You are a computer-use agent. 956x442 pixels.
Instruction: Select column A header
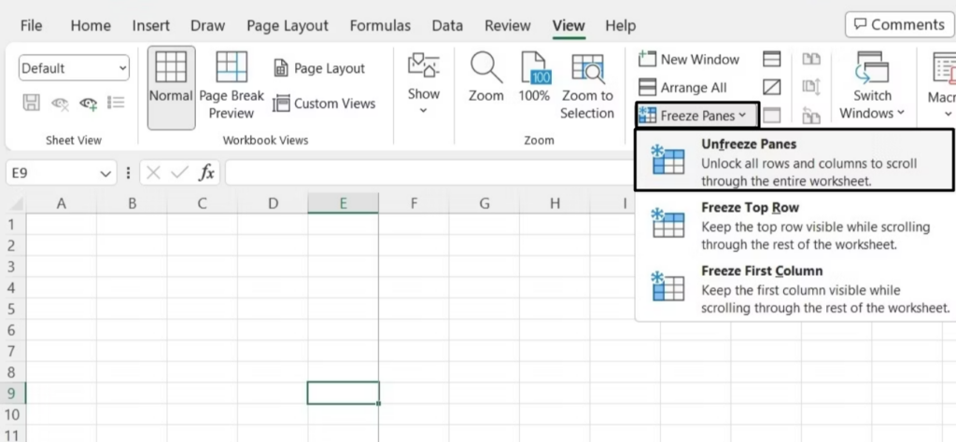click(x=61, y=203)
